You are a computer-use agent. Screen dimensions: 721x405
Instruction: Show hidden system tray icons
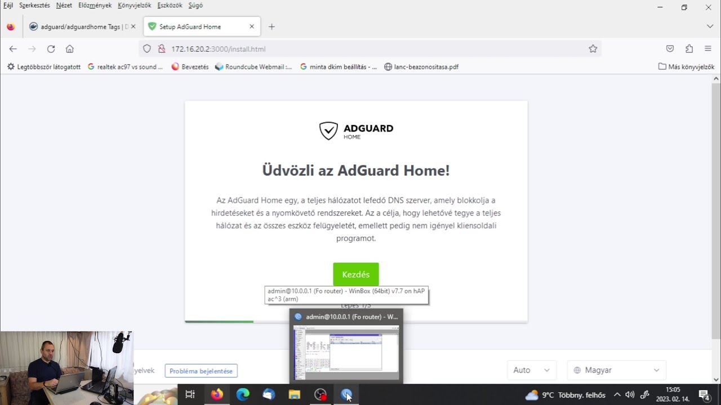point(617,395)
